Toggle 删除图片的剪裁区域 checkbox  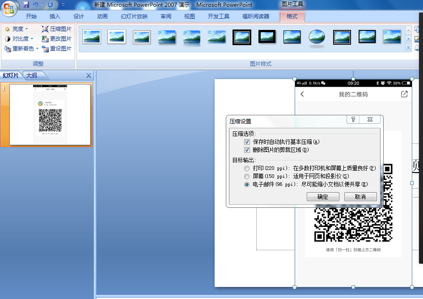coord(247,150)
